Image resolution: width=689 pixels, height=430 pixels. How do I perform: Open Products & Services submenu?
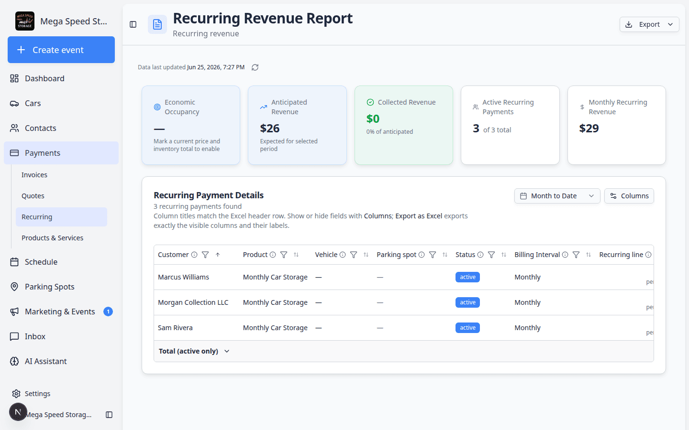pos(61,238)
